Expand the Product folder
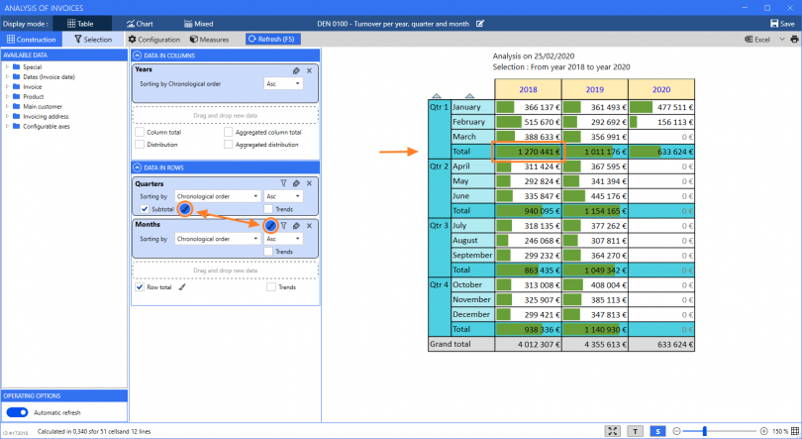Viewport: 802px width, 439px height. (7, 96)
